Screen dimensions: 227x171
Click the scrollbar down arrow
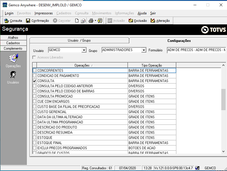click(x=223, y=151)
